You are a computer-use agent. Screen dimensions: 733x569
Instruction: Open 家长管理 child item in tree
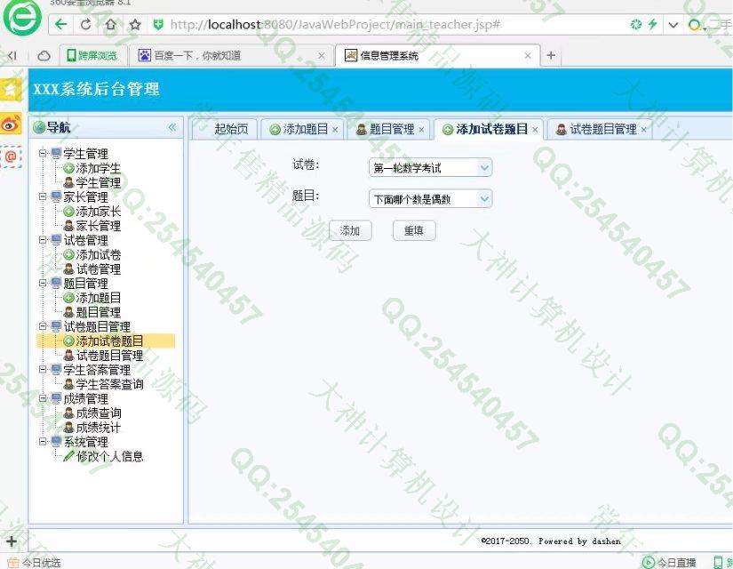[x=98, y=226]
